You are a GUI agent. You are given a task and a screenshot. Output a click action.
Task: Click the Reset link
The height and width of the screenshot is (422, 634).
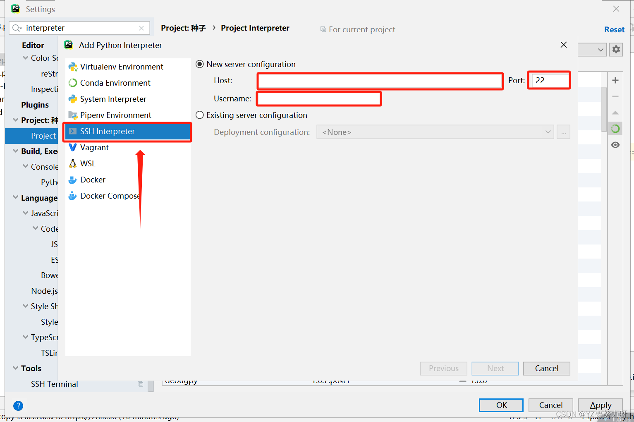coord(614,29)
